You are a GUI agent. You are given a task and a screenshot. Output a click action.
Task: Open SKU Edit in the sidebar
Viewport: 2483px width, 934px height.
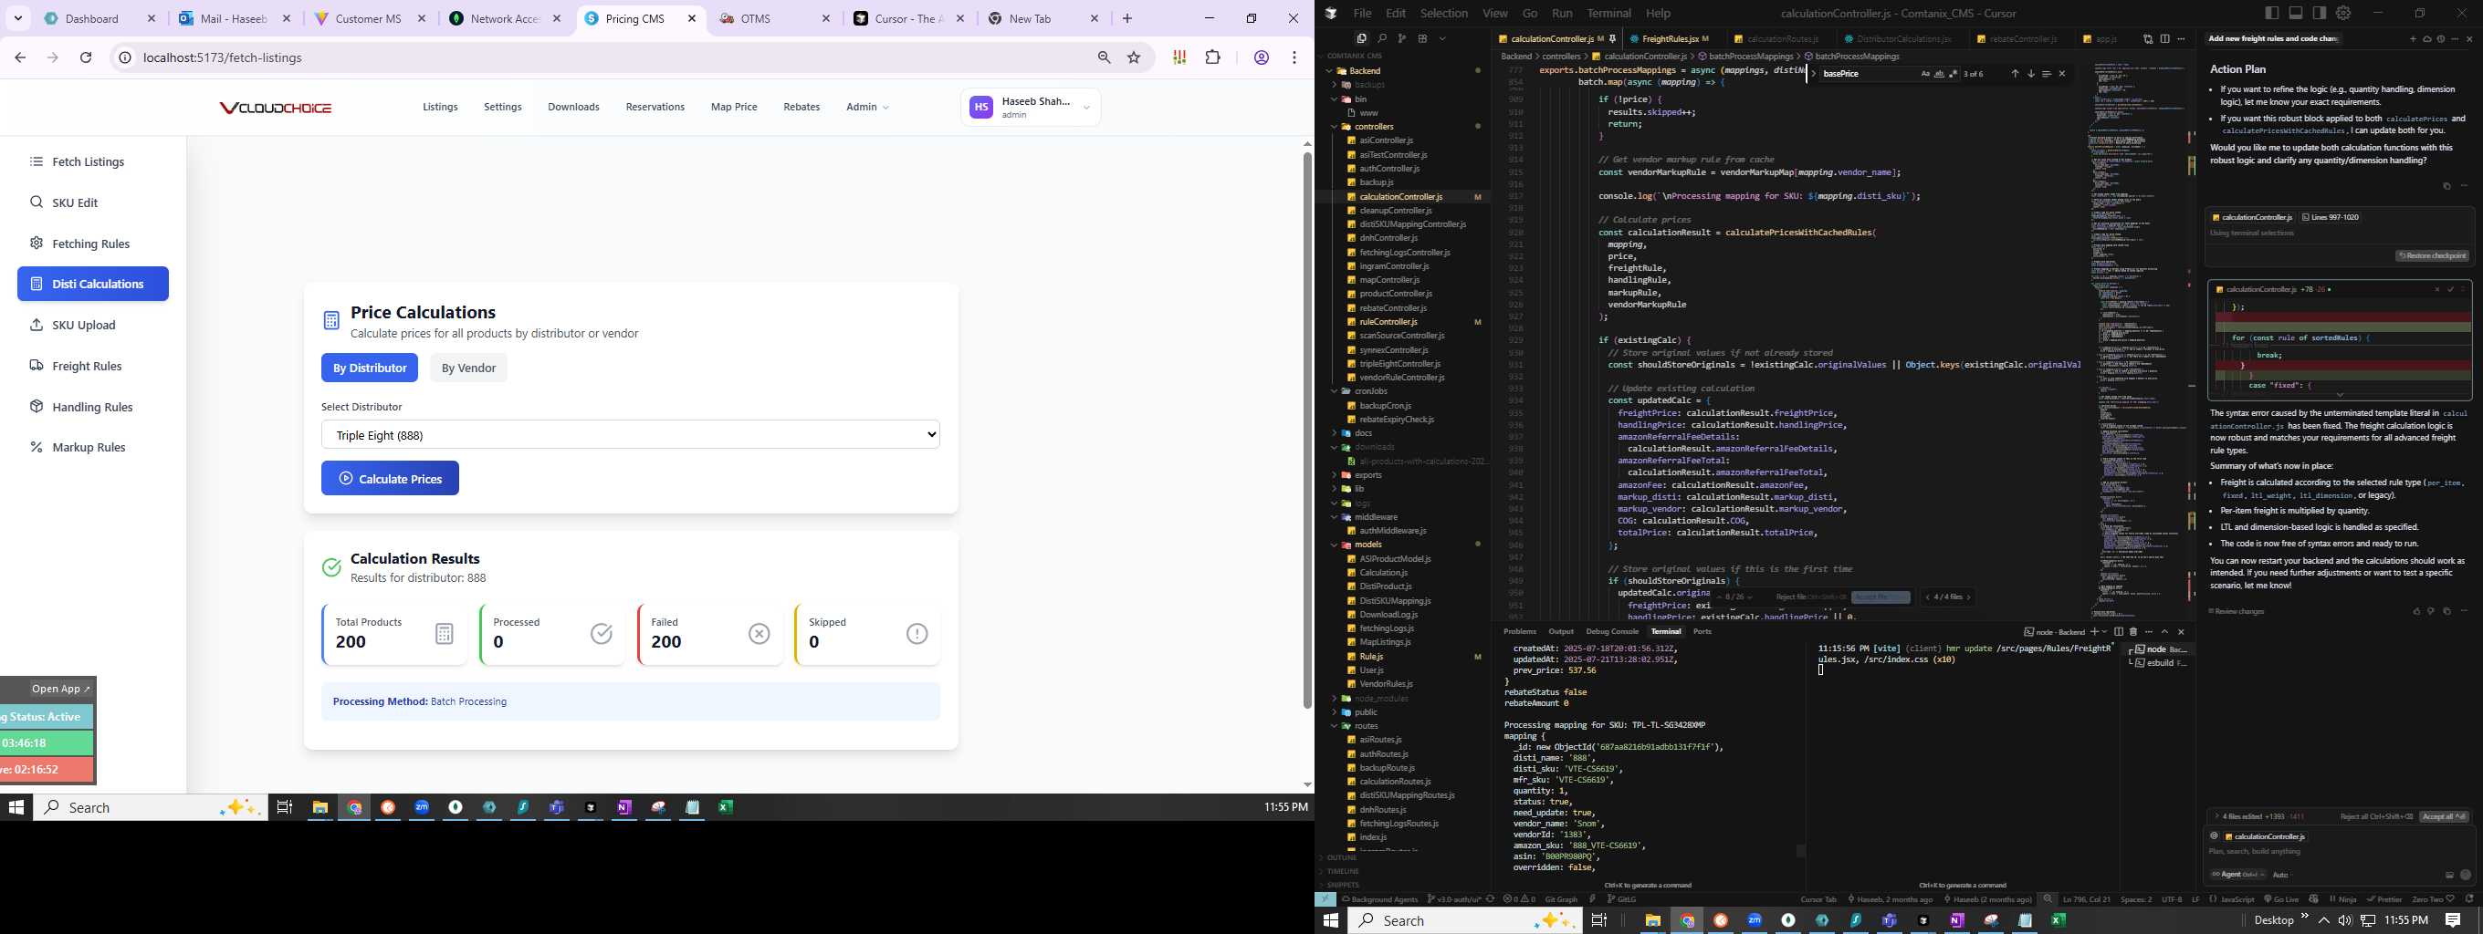point(92,202)
